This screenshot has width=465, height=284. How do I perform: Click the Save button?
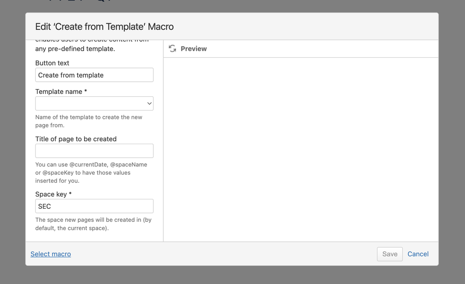click(390, 254)
